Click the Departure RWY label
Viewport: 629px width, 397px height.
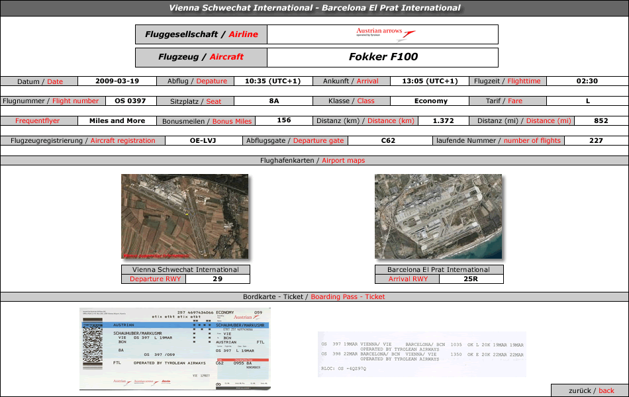[x=154, y=279]
